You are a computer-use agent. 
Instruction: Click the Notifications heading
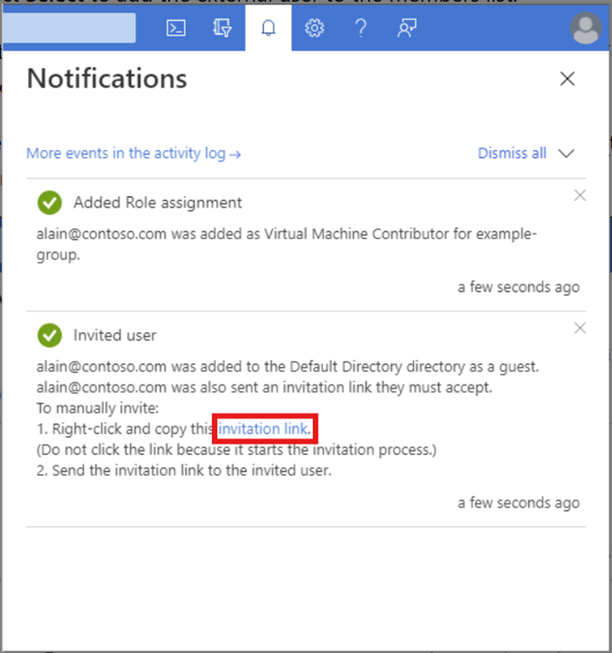[107, 79]
